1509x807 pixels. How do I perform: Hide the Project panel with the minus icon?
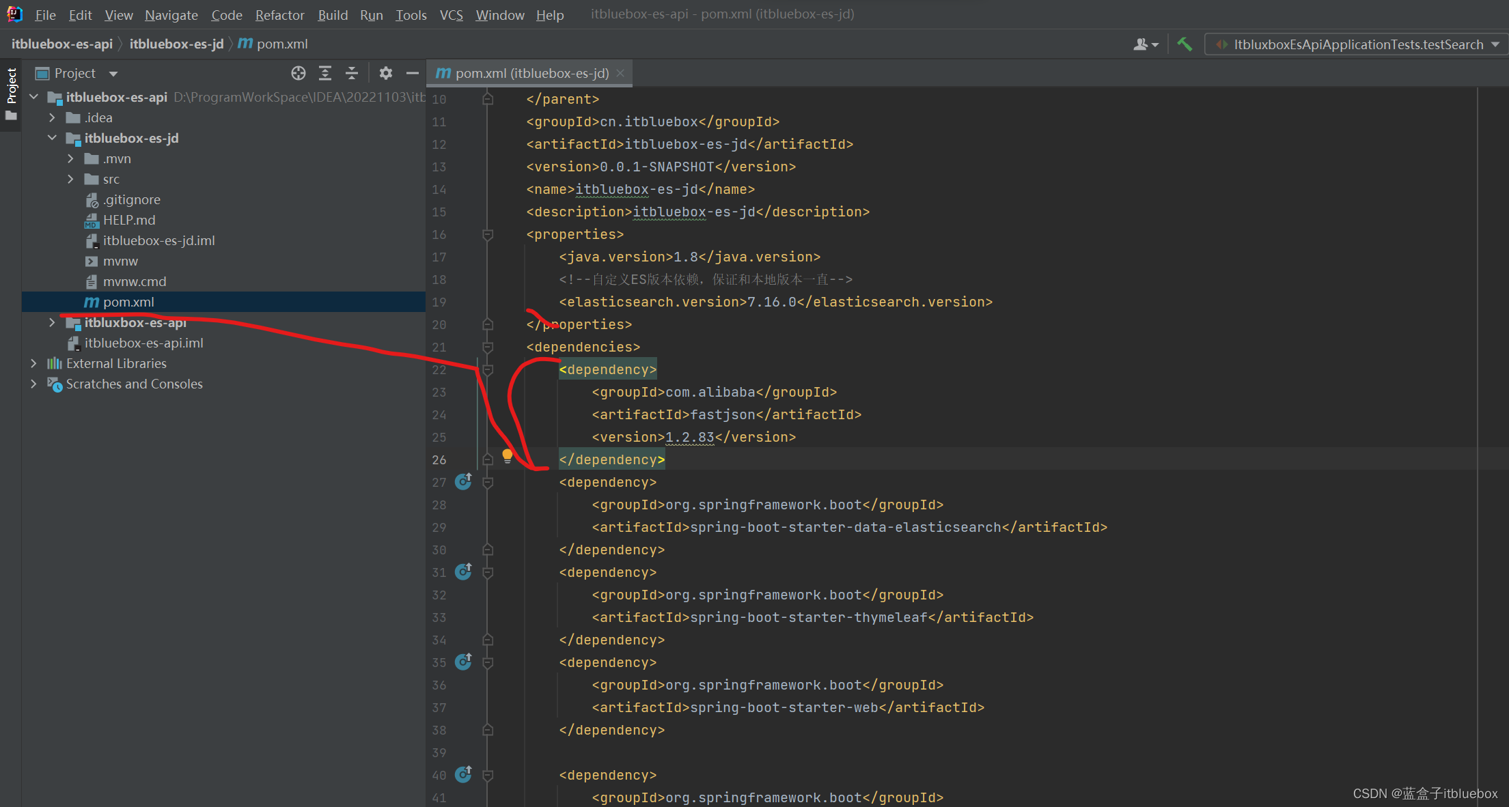click(x=412, y=73)
